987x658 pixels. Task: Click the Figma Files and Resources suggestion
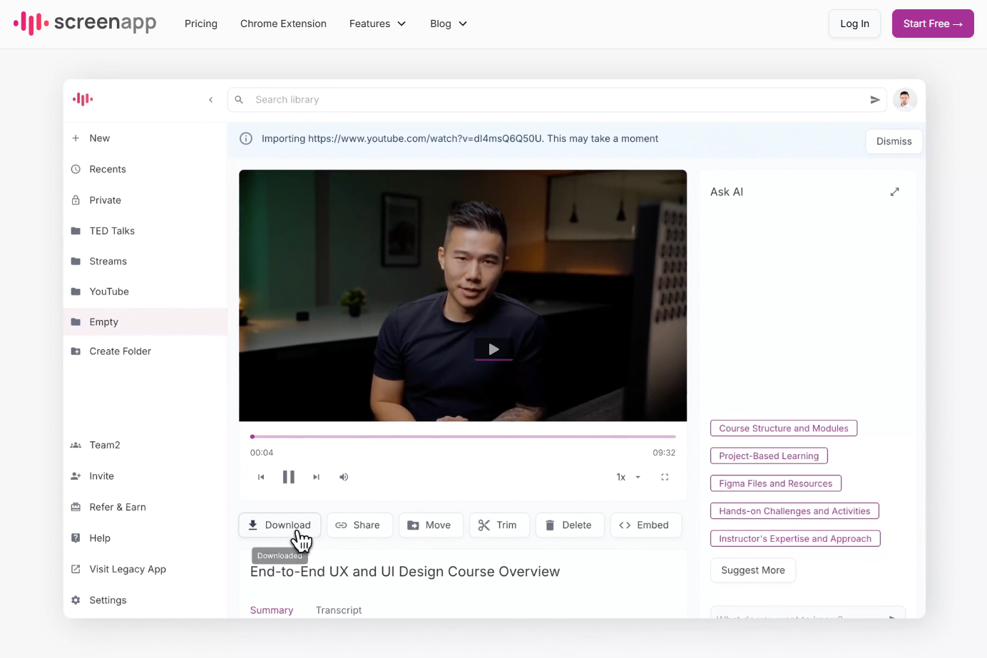(775, 483)
